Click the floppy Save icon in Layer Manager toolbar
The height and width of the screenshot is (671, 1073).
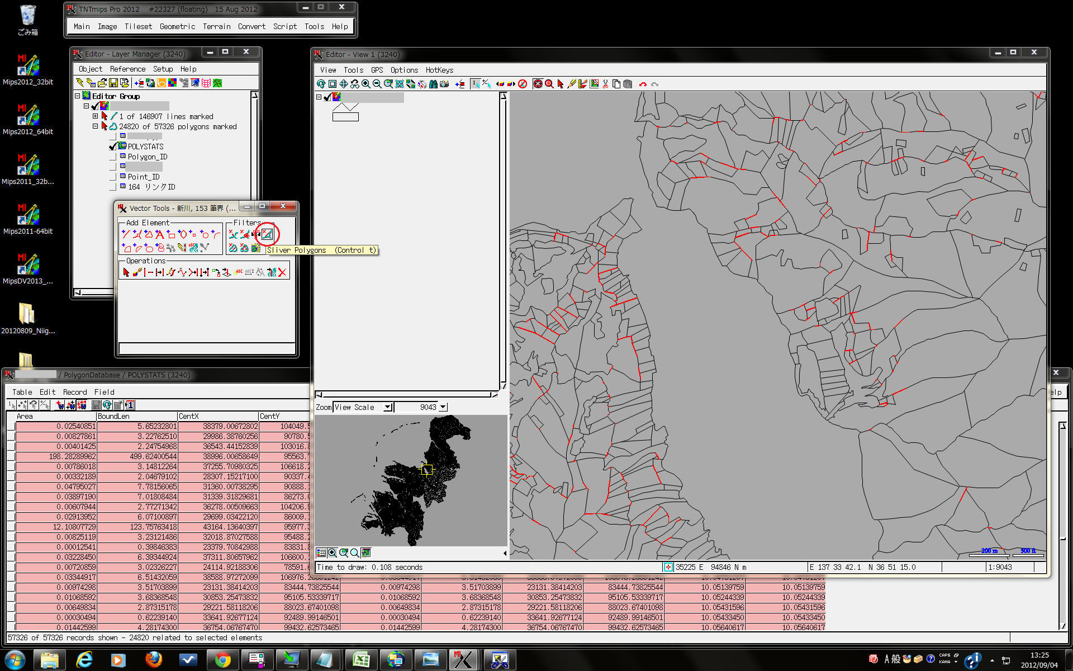click(113, 83)
